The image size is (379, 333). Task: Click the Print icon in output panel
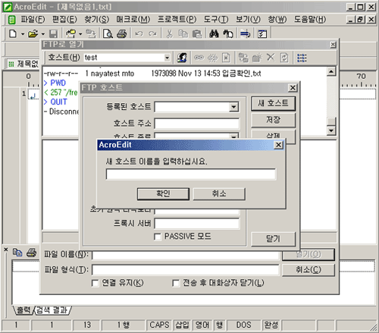(x=31, y=253)
